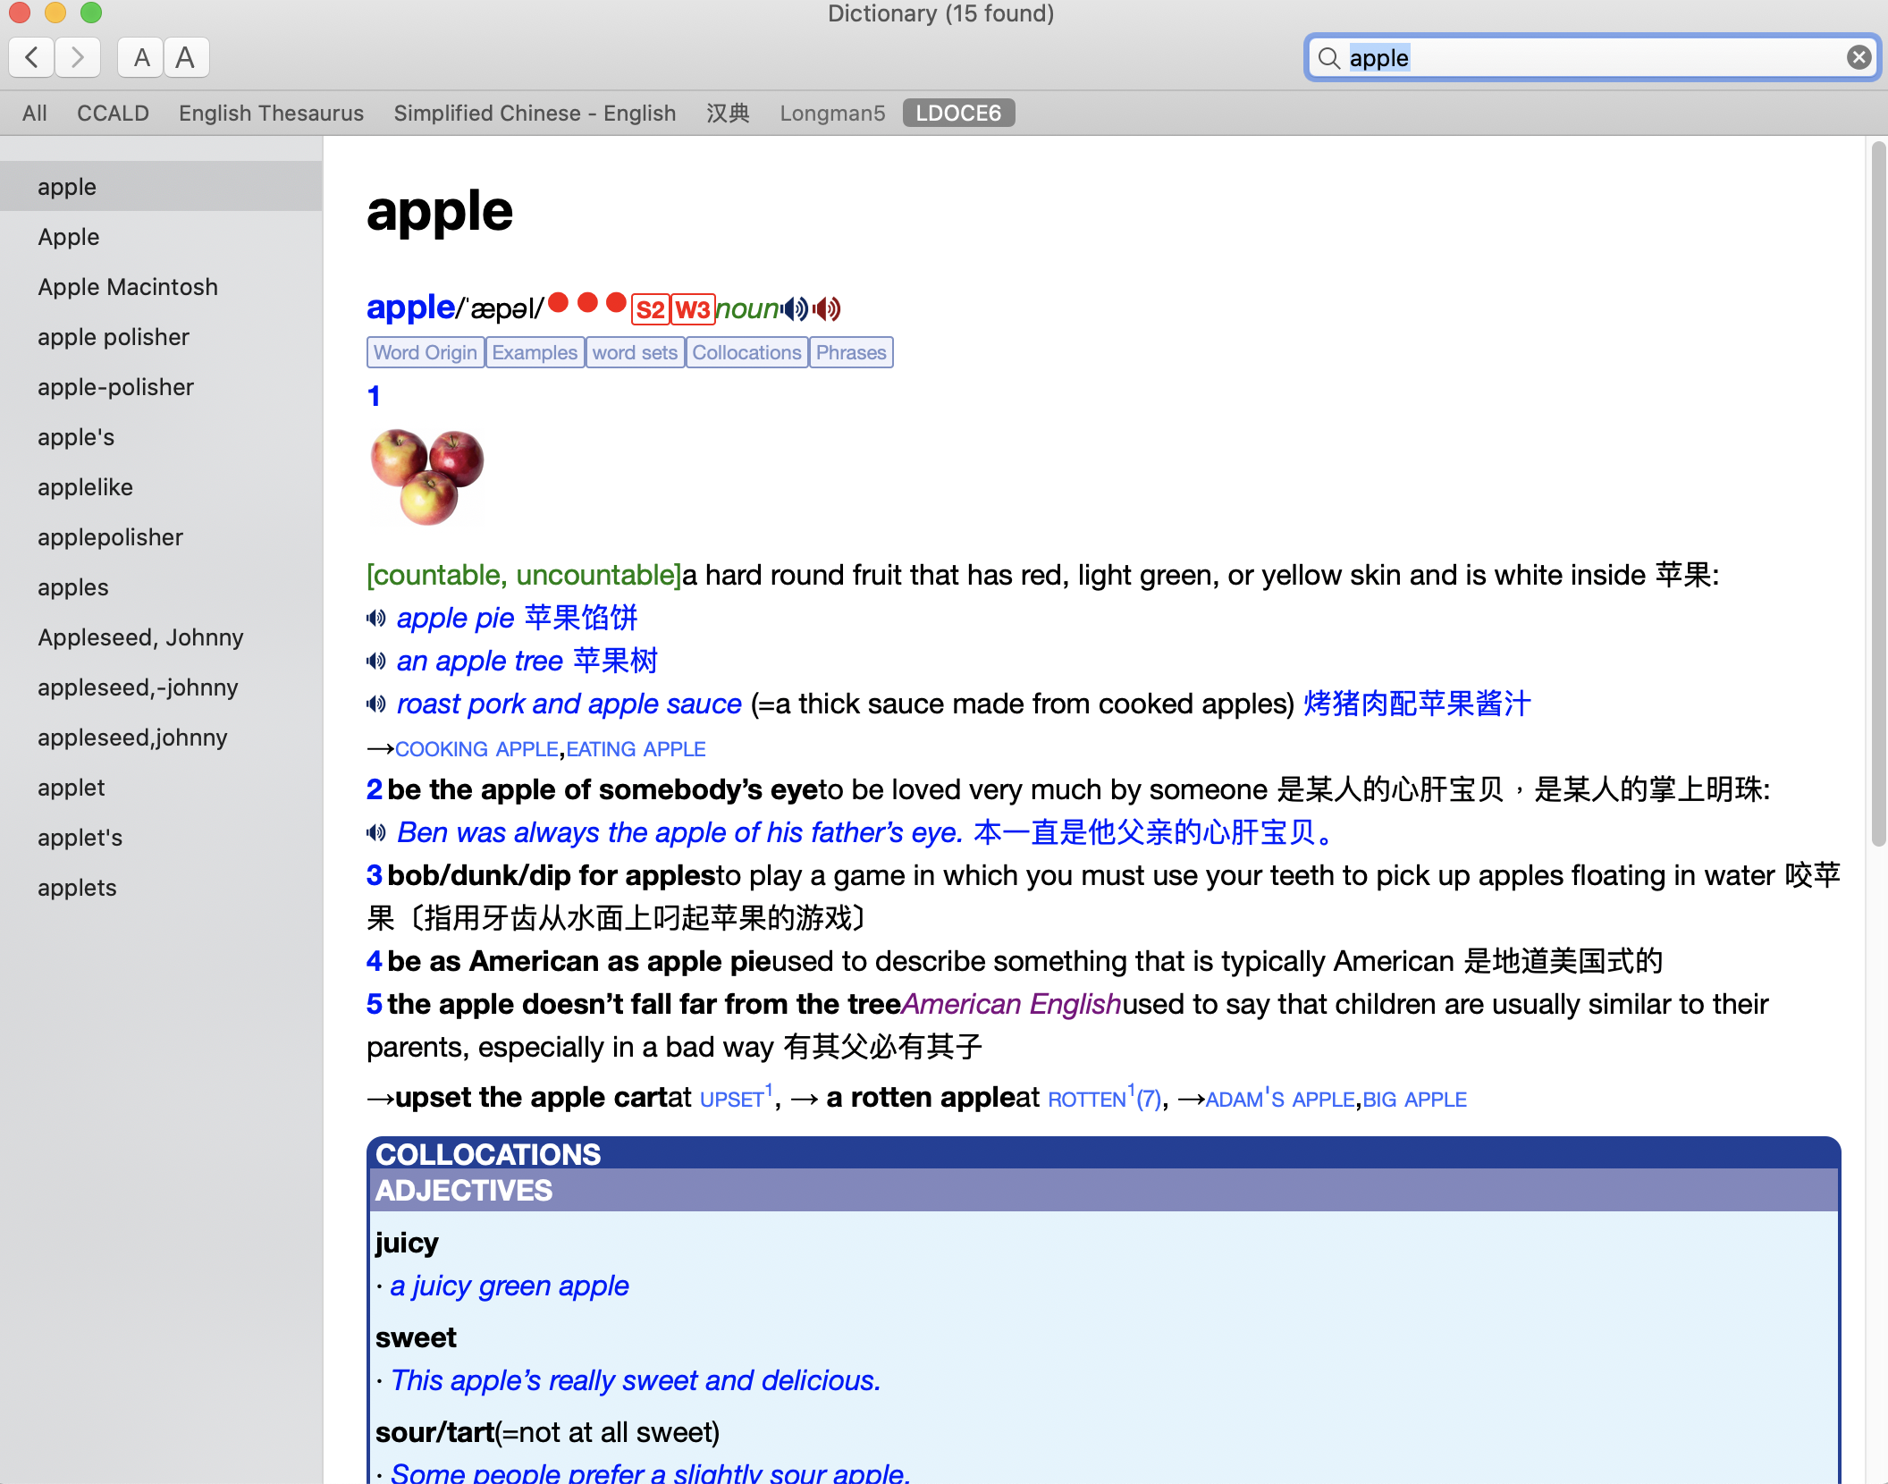Follow the BIG APPLE cross-reference link
Image resolution: width=1888 pixels, height=1484 pixels.
[x=1414, y=1099]
